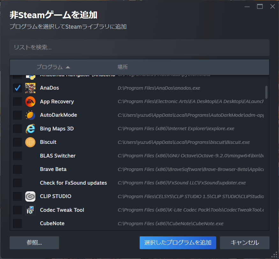Check the App Recovery checkbox

[x=18, y=101]
